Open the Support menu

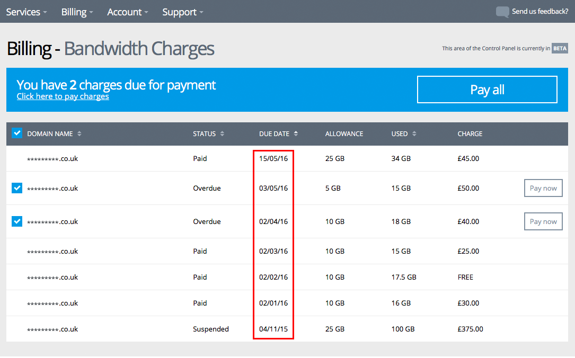[183, 12]
